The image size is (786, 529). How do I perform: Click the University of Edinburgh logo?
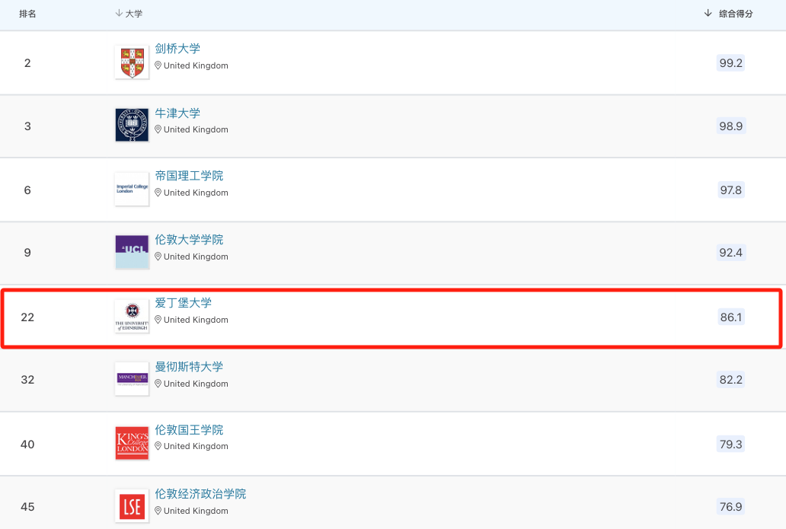click(x=132, y=316)
